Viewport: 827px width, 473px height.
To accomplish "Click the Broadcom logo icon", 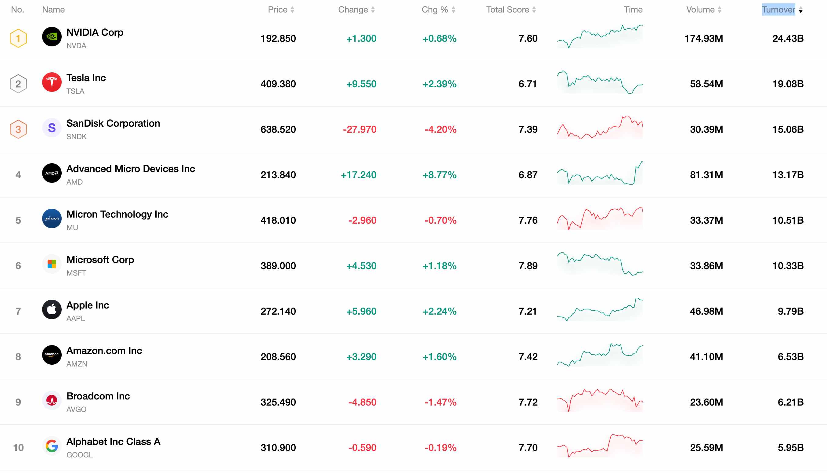I will 52,401.
